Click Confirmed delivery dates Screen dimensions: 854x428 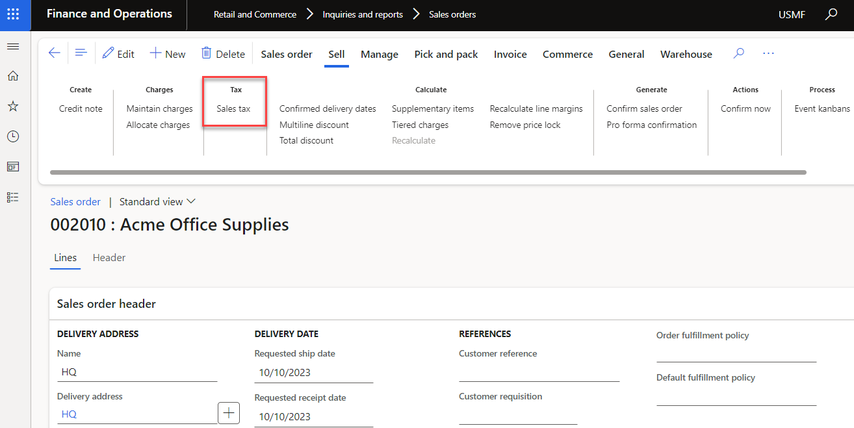328,108
